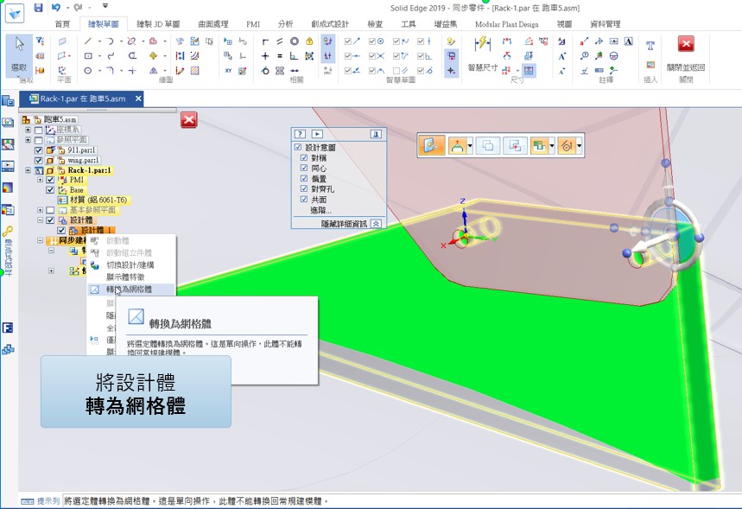Click the play icon in design intent panel
Image resolution: width=742 pixels, height=509 pixels.
(x=317, y=134)
